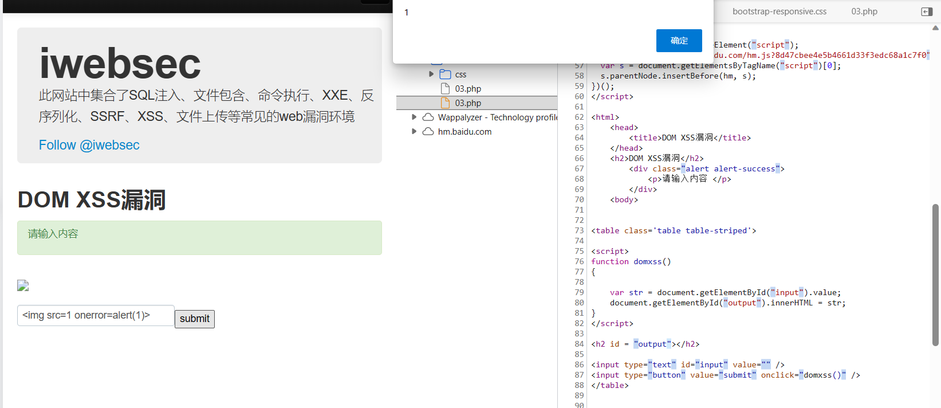941x408 pixels.
Task: Click line number 79 in the gutter
Action: coord(579,292)
